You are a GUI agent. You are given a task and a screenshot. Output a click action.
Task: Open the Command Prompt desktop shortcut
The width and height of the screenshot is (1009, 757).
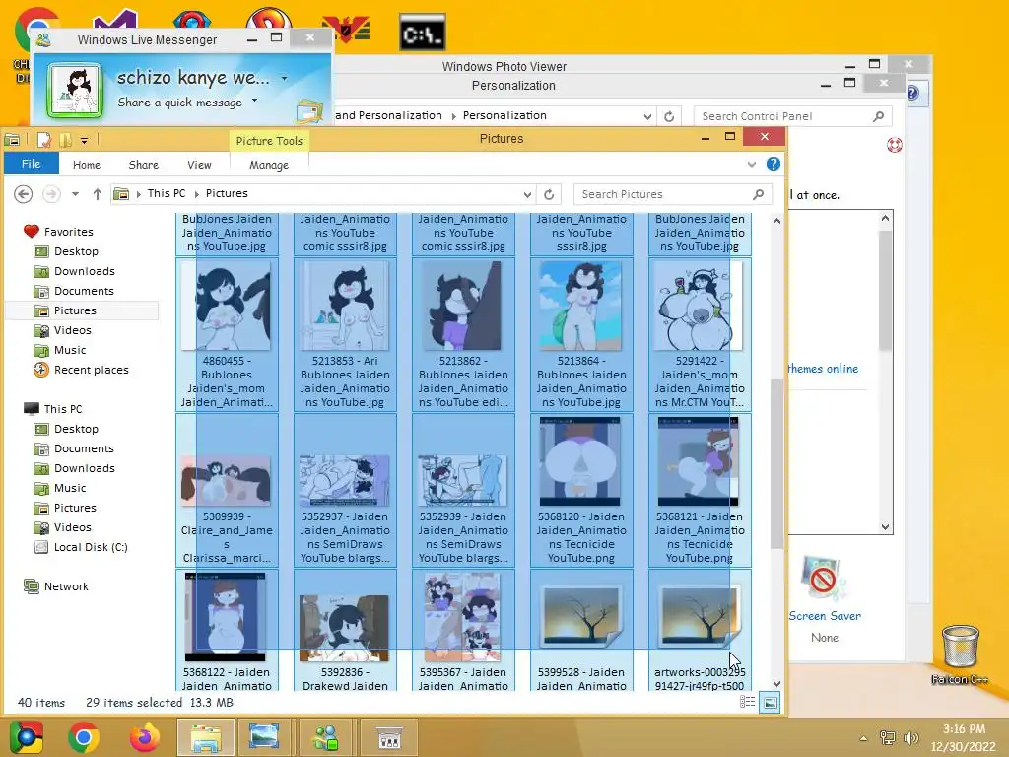(422, 33)
